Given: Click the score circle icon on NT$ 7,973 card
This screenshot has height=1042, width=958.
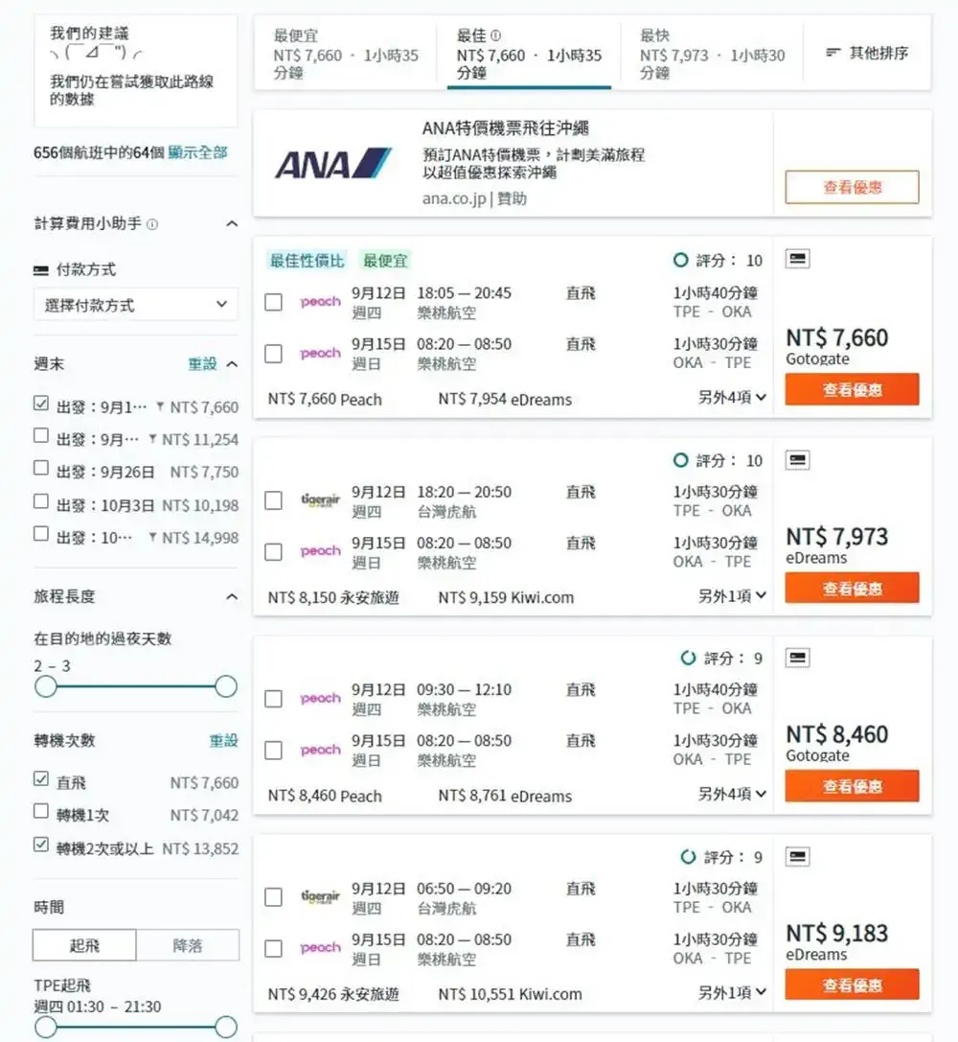Looking at the screenshot, I should pos(680,460).
